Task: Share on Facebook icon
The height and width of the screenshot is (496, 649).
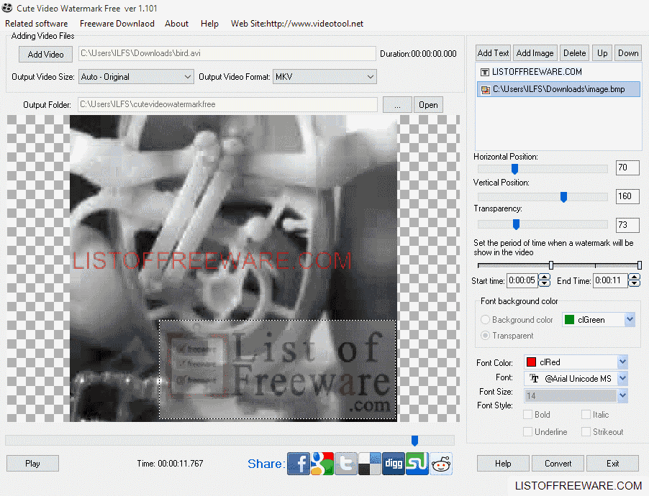Action: click(299, 464)
